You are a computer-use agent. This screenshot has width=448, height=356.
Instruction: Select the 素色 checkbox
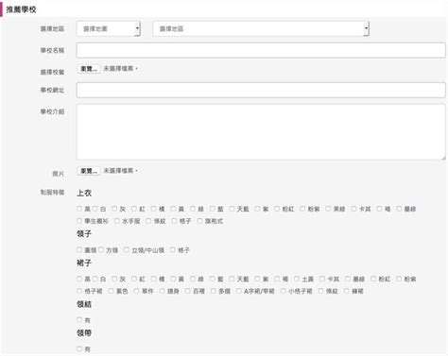coord(112,291)
